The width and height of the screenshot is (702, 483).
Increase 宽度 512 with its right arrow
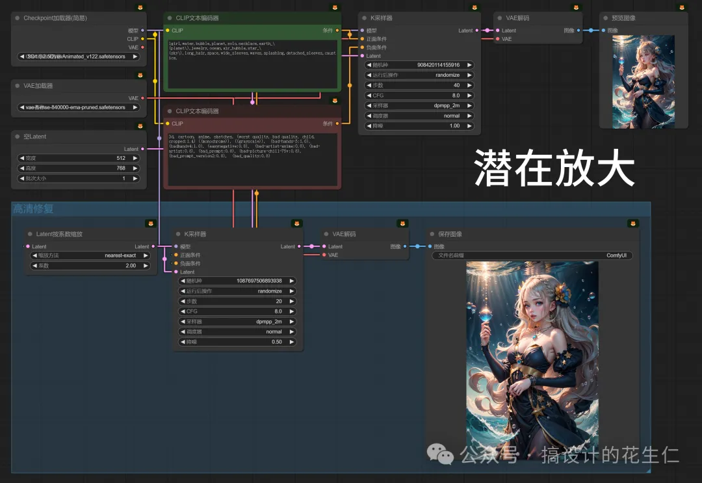click(x=135, y=158)
